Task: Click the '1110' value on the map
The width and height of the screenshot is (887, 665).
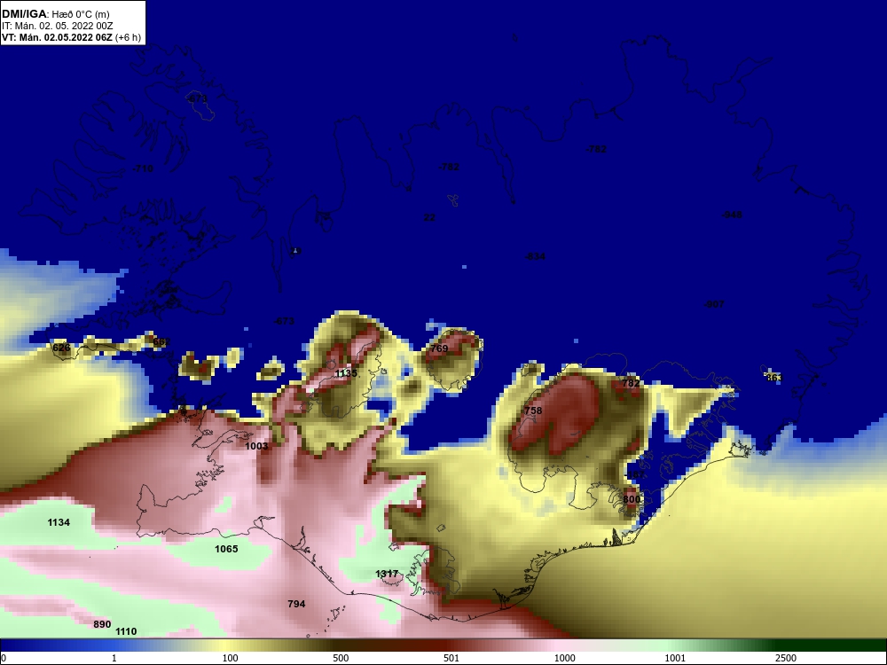Action: pos(126,631)
